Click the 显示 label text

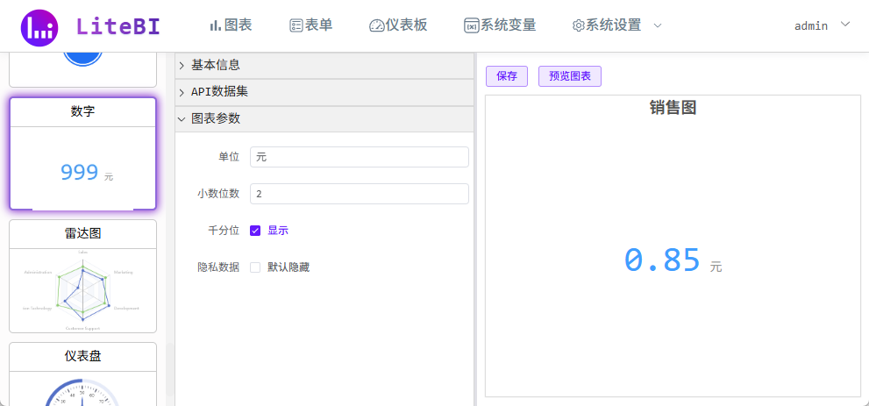click(x=278, y=231)
